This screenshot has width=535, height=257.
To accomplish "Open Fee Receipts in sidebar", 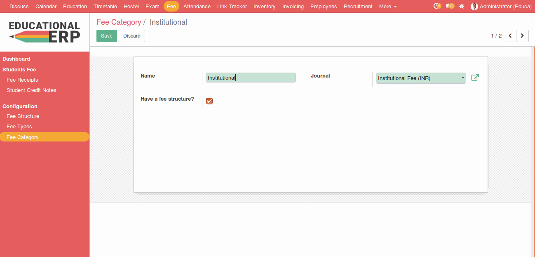I will [22, 80].
